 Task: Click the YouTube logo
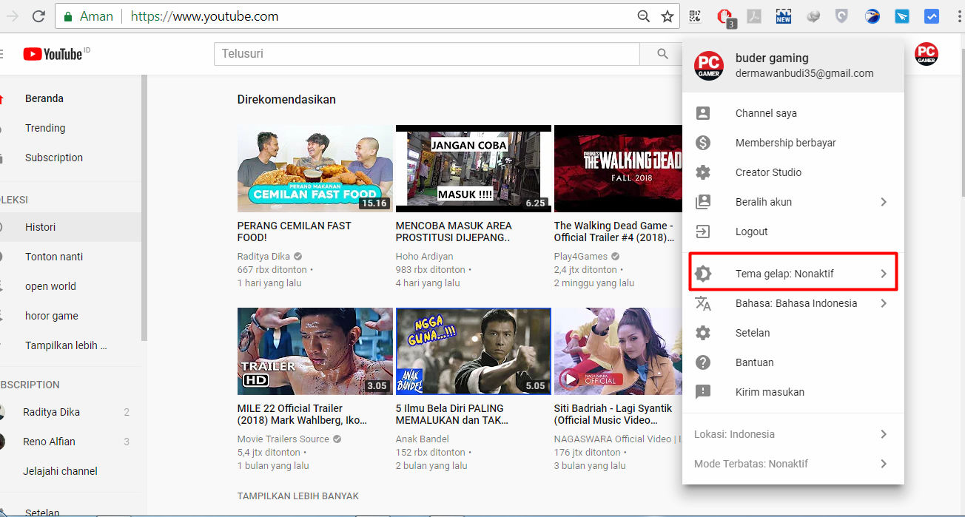[x=56, y=54]
